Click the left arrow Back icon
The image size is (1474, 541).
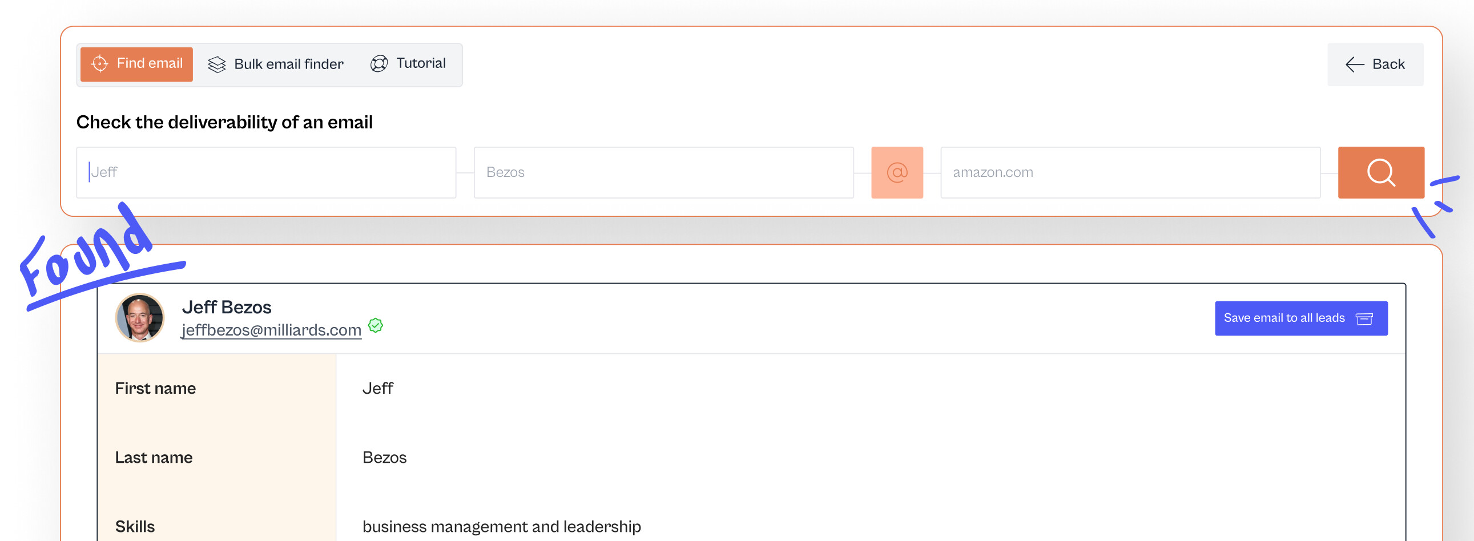point(1355,64)
